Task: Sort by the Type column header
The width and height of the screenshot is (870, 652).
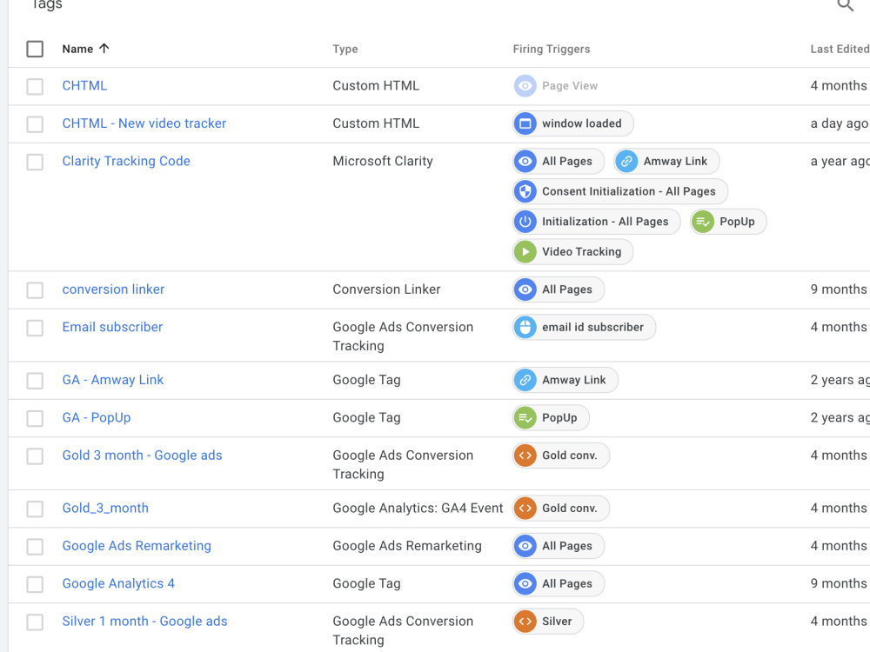Action: tap(345, 49)
